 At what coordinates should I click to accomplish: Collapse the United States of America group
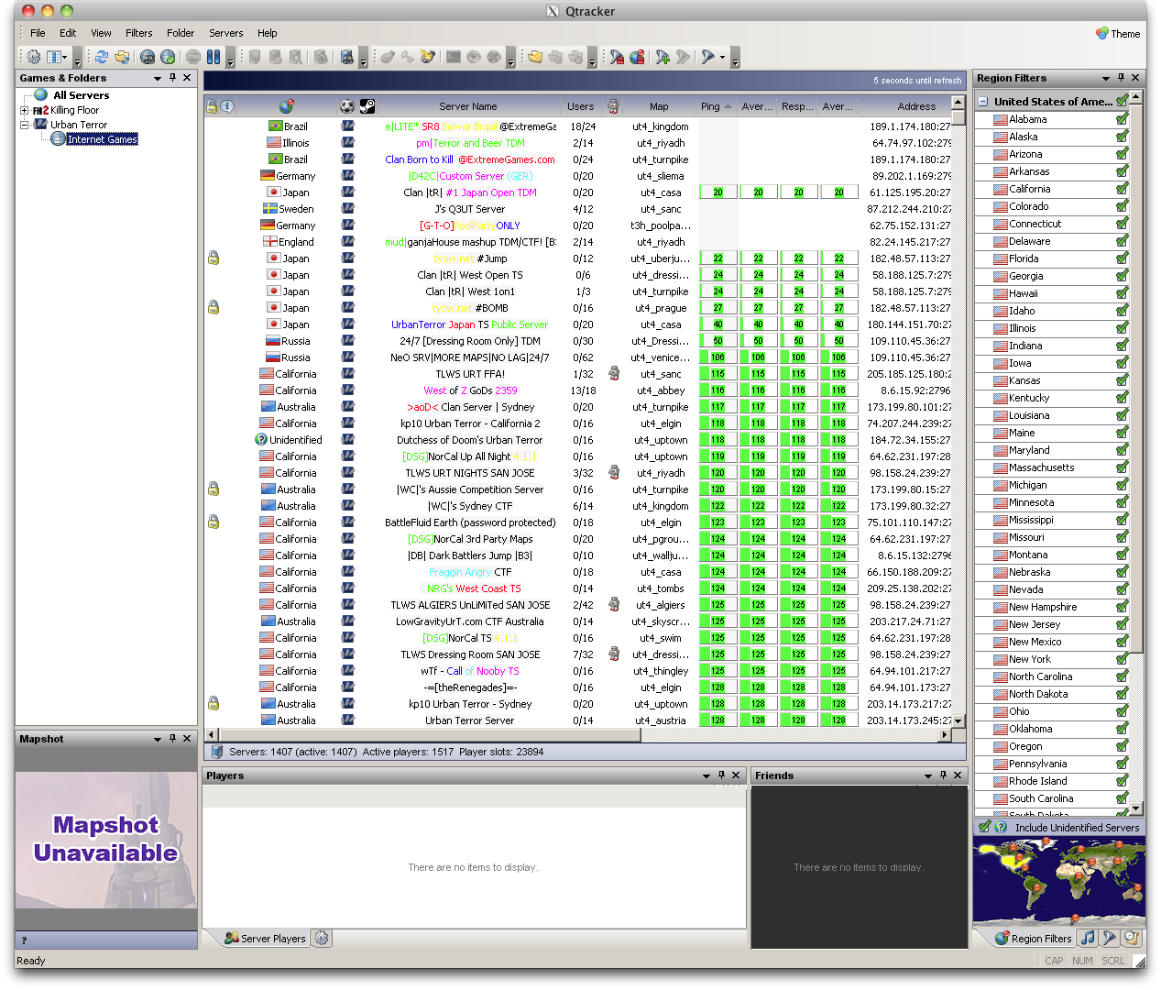(x=983, y=102)
